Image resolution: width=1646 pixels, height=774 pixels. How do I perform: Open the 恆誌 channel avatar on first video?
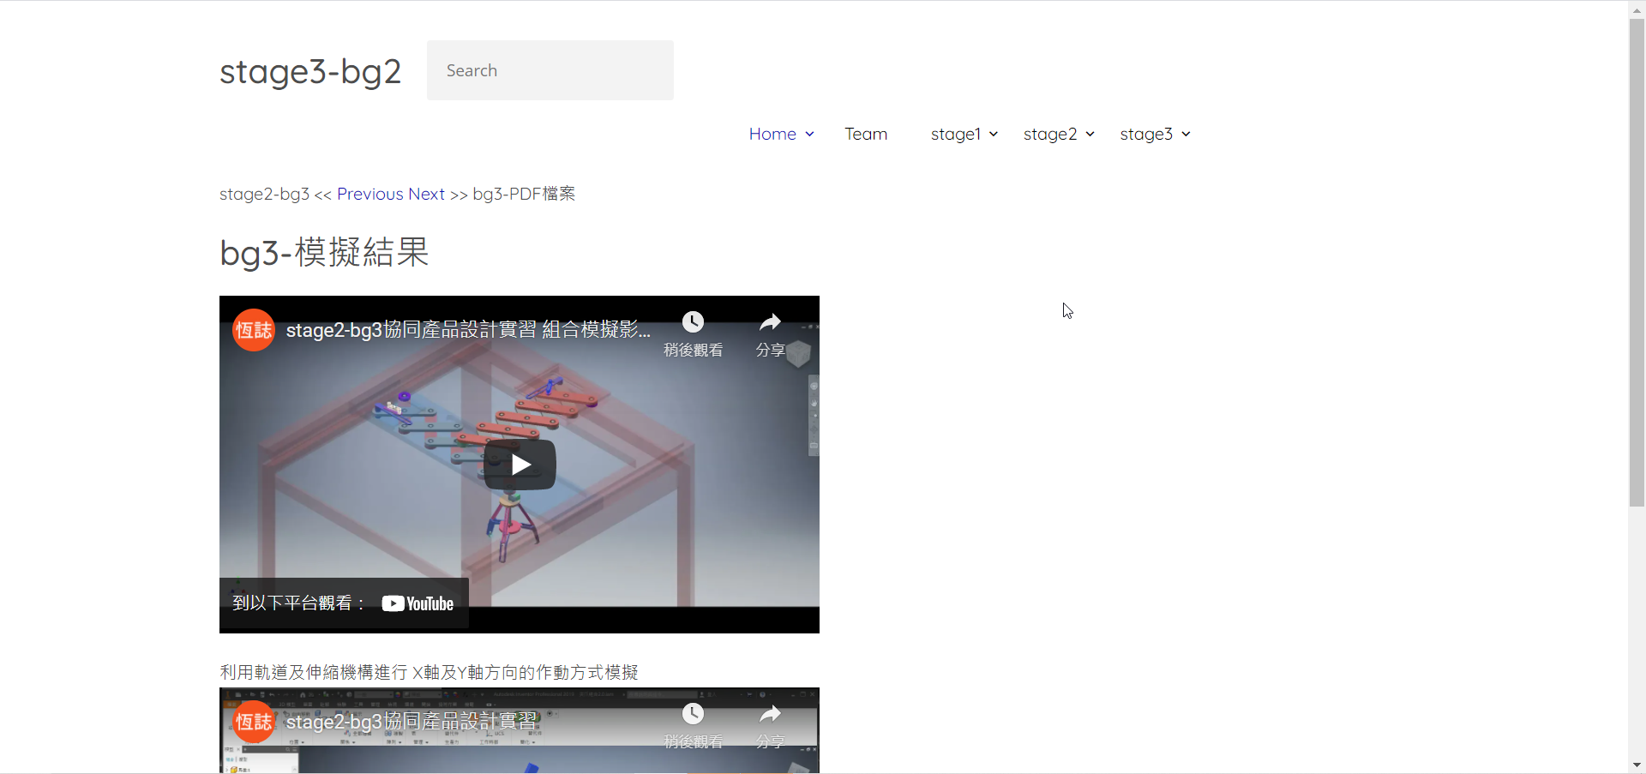(254, 330)
